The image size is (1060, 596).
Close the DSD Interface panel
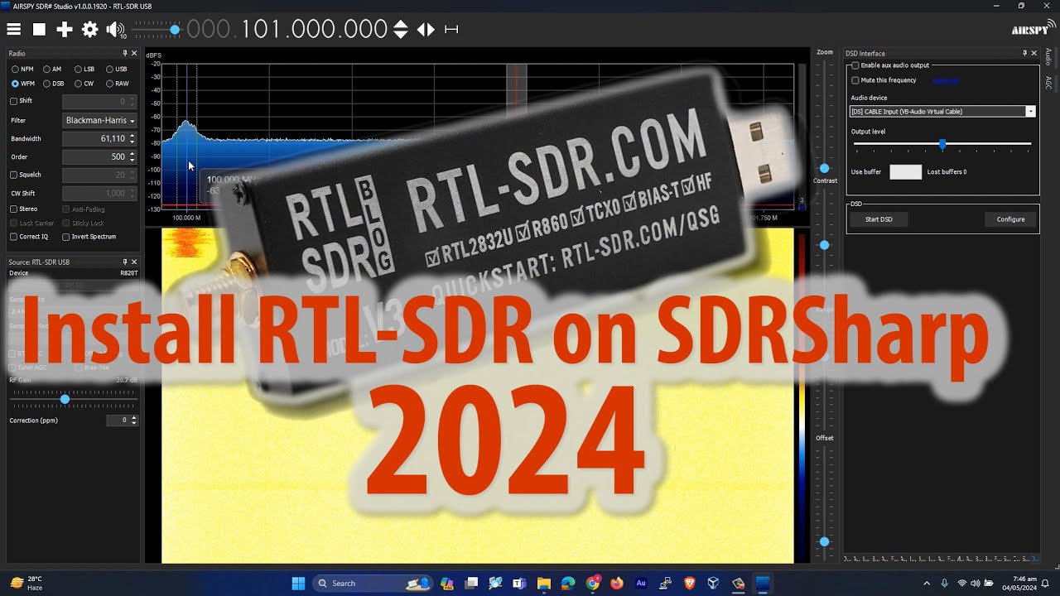[x=1033, y=53]
